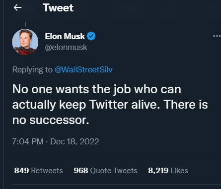Click the words no successor

click(x=51, y=120)
